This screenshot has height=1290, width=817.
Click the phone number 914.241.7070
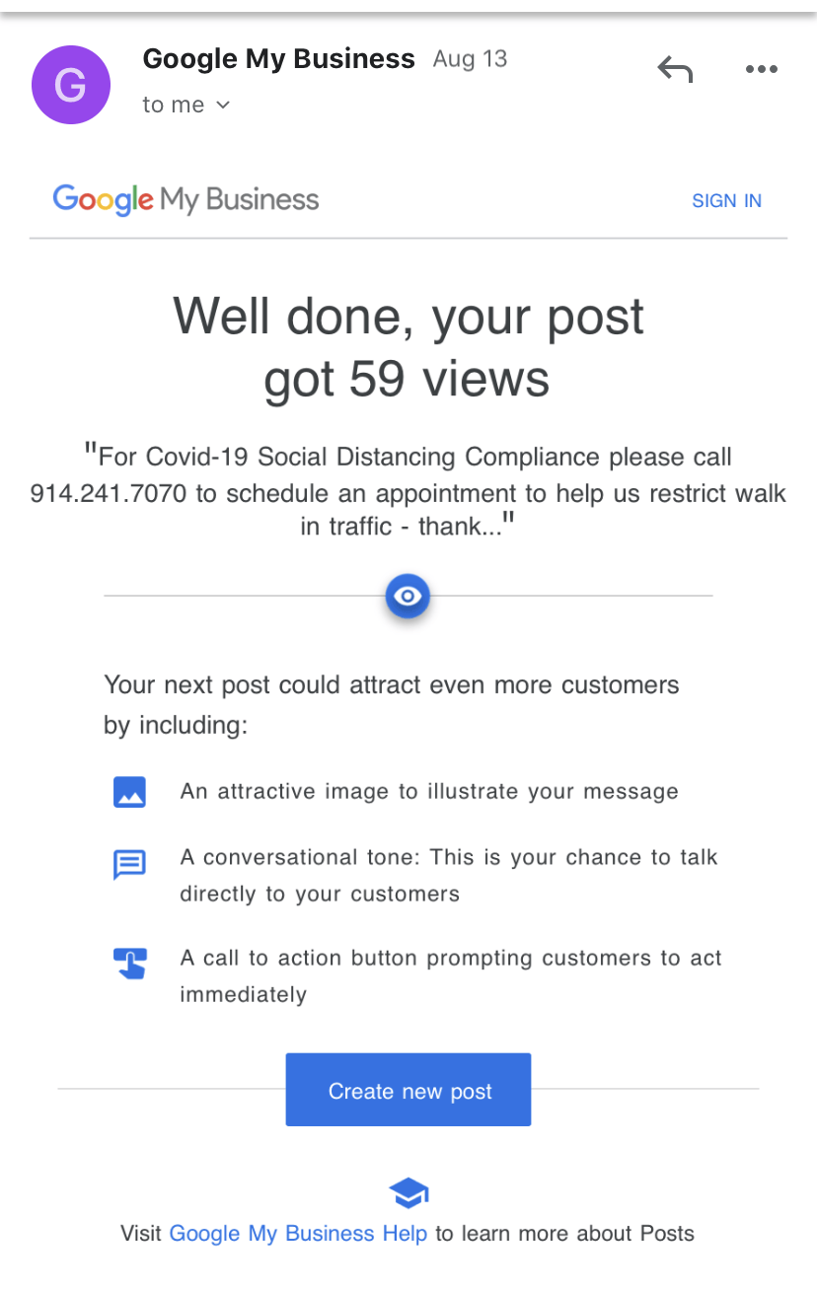(x=109, y=492)
